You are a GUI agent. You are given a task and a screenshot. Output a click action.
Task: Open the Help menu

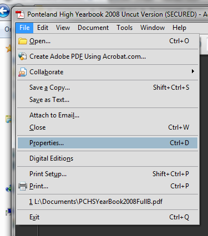[179, 28]
